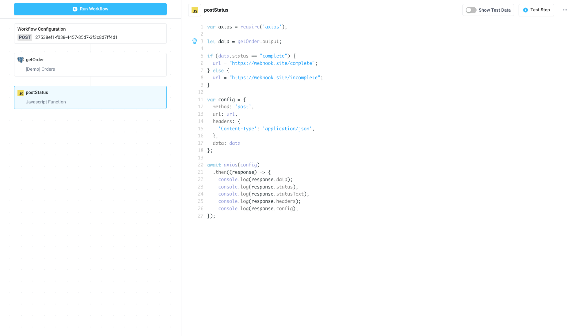Click the getOrder.output expression on line 3
578x336 pixels.
coord(259,41)
